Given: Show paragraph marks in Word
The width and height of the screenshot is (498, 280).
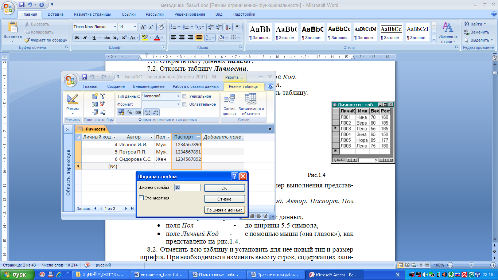Looking at the screenshot, I should (238, 27).
